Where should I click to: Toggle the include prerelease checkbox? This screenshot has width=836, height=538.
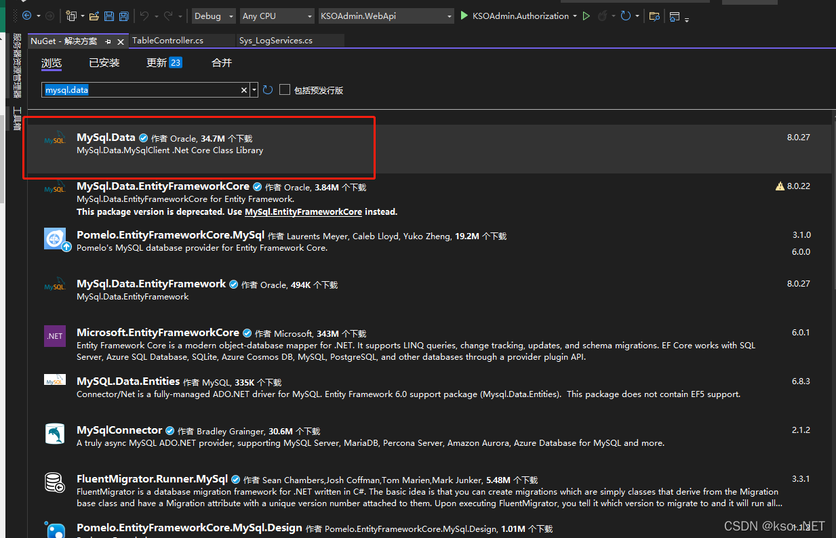285,89
